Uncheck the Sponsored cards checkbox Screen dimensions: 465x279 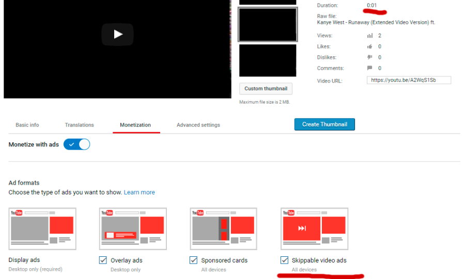[x=194, y=260]
